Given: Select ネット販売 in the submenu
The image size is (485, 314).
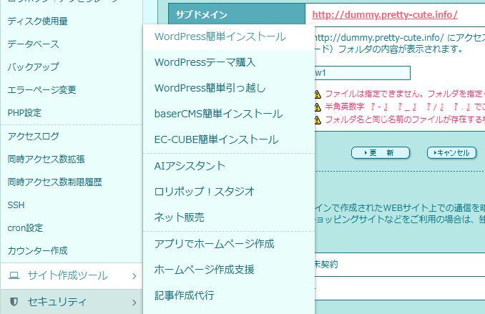Looking at the screenshot, I should [179, 217].
